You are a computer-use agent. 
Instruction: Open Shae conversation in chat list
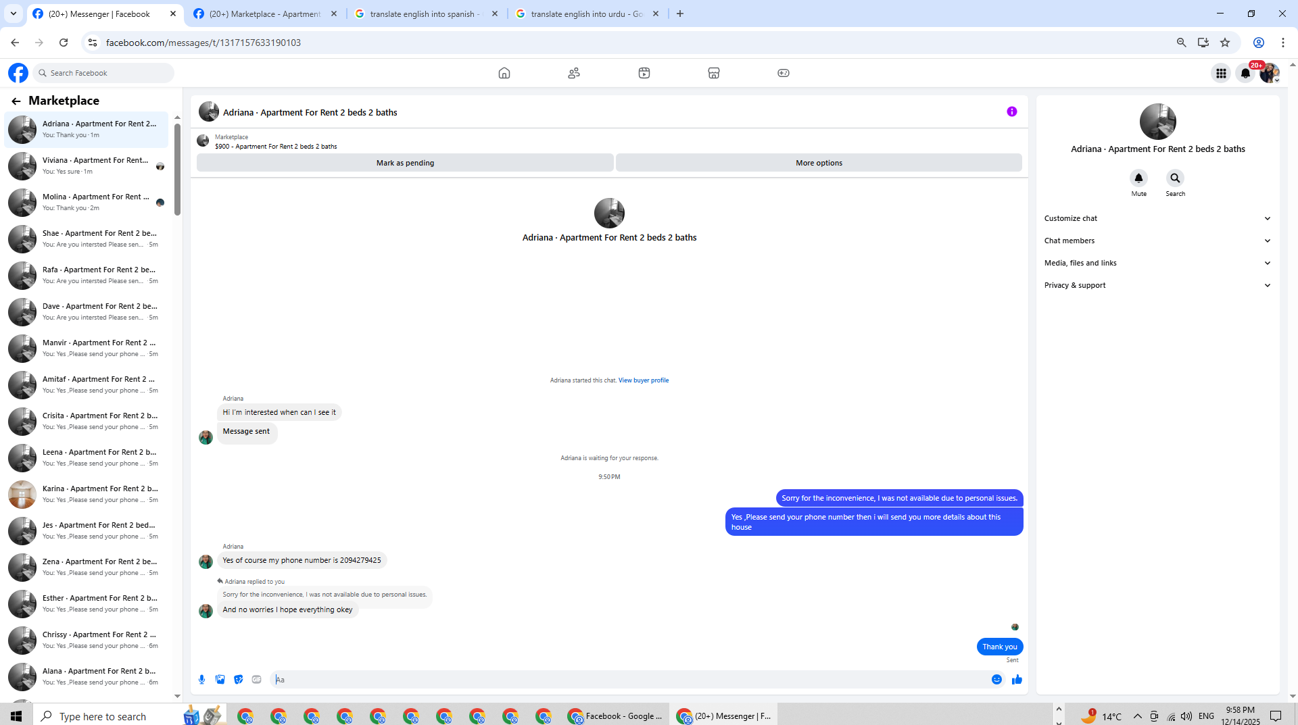pyautogui.click(x=87, y=239)
